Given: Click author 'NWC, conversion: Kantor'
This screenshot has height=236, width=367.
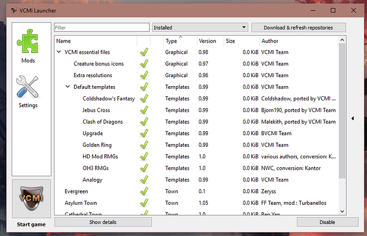Looking at the screenshot, I should [x=291, y=168].
